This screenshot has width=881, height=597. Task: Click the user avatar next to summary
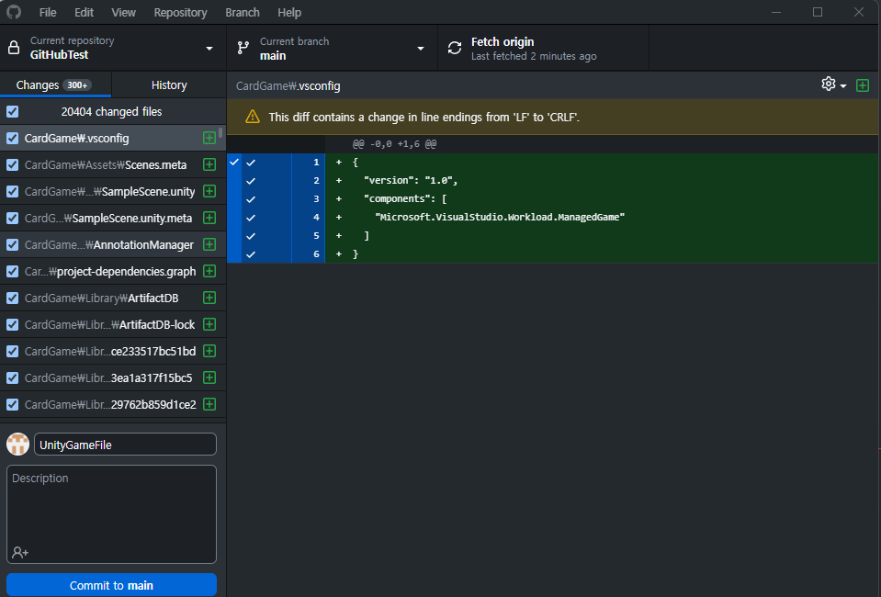click(x=18, y=445)
